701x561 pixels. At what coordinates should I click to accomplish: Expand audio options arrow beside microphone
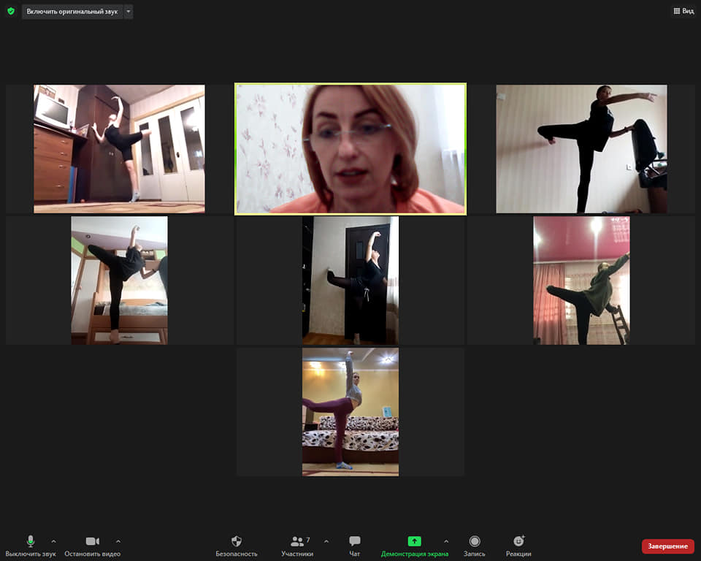[53, 541]
